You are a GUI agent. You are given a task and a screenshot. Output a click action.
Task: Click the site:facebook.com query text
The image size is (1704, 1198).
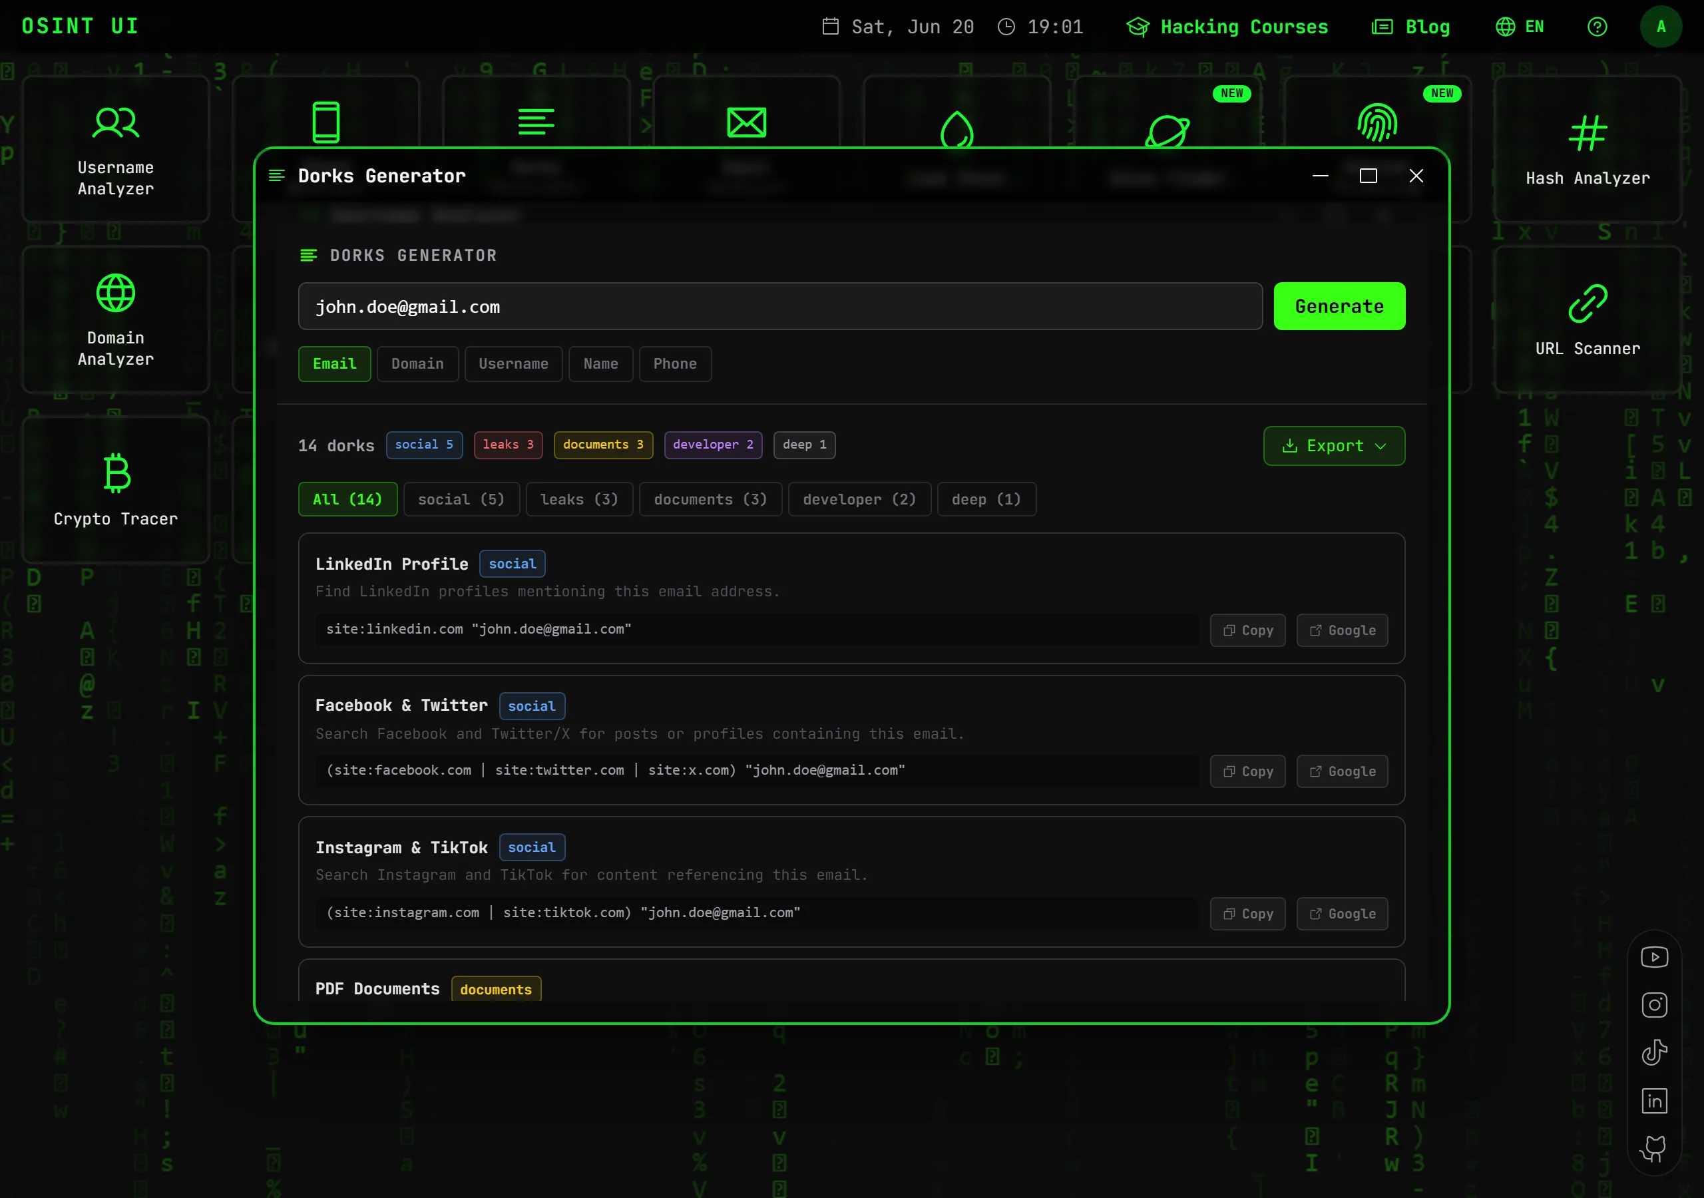[x=615, y=770]
